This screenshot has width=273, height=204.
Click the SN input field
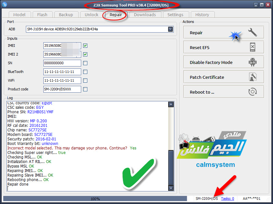click(62, 63)
